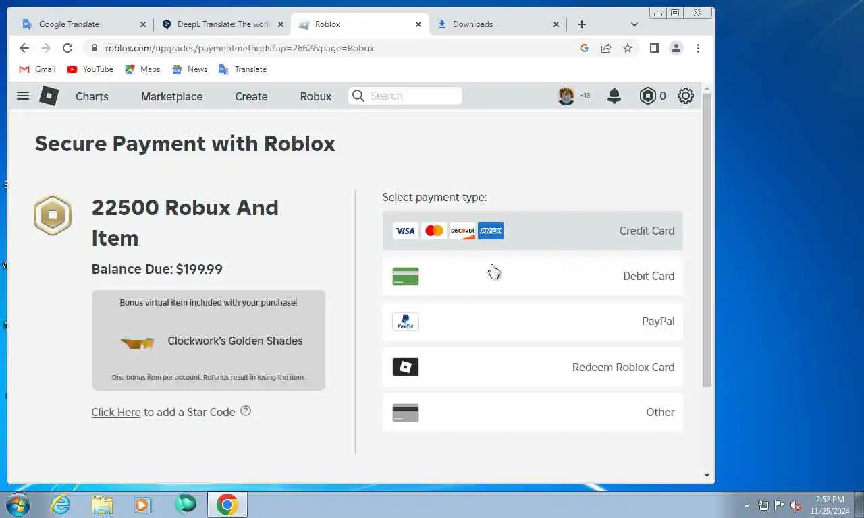The image size is (864, 518).
Task: Open a new tab with plus button
Action: click(582, 24)
